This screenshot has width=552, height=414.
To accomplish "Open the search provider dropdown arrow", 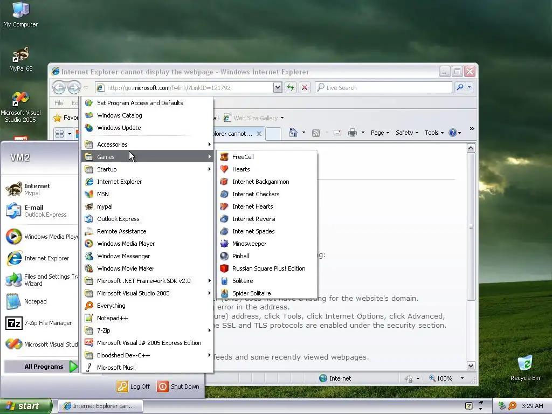I will (x=470, y=87).
